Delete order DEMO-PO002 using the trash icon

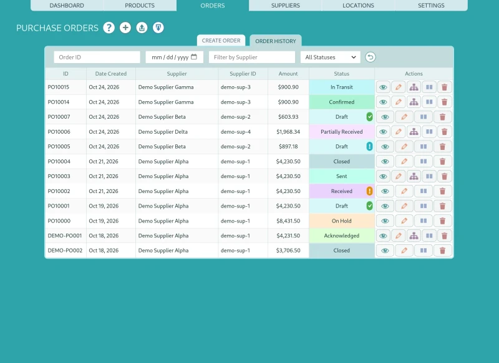442,251
